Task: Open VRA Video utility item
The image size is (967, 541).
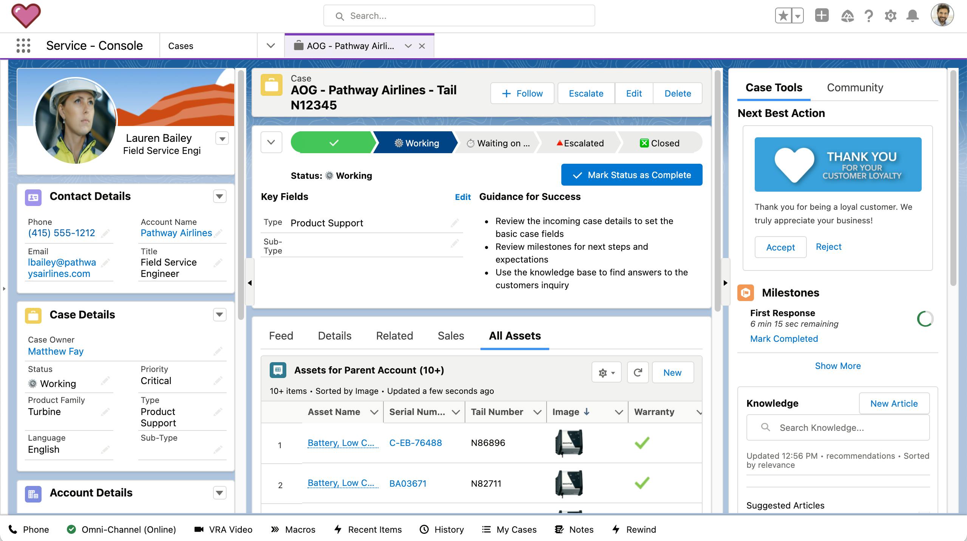Action: pyautogui.click(x=223, y=529)
